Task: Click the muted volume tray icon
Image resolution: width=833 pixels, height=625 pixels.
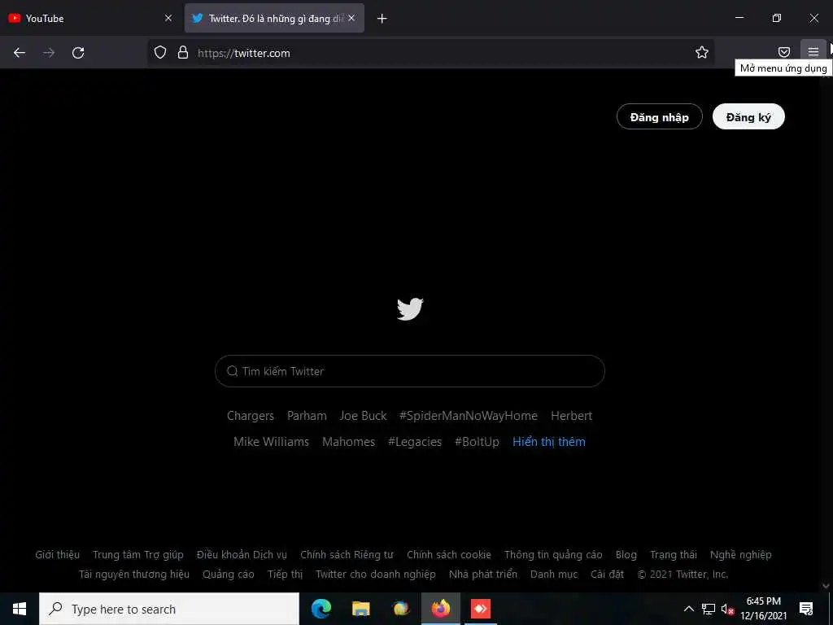Action: coord(727,609)
